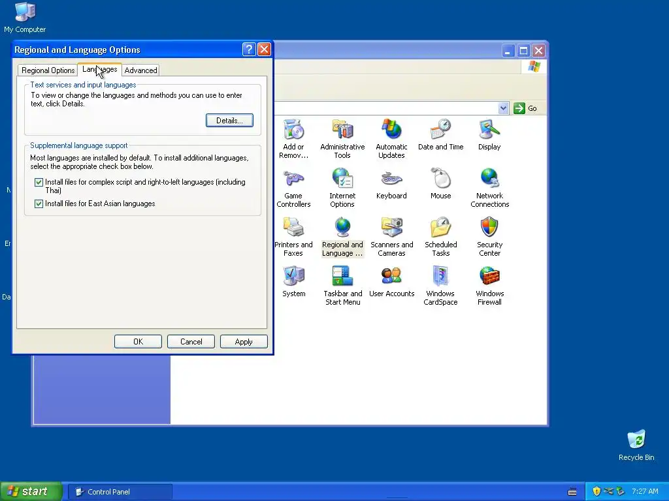
Task: Select the Regional and Language Options icon
Action: 342,237
